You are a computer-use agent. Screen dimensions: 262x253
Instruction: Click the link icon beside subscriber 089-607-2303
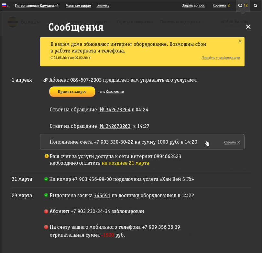click(x=46, y=80)
